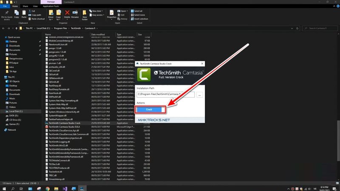Open taskbar Search magnifier

coord(13,188)
